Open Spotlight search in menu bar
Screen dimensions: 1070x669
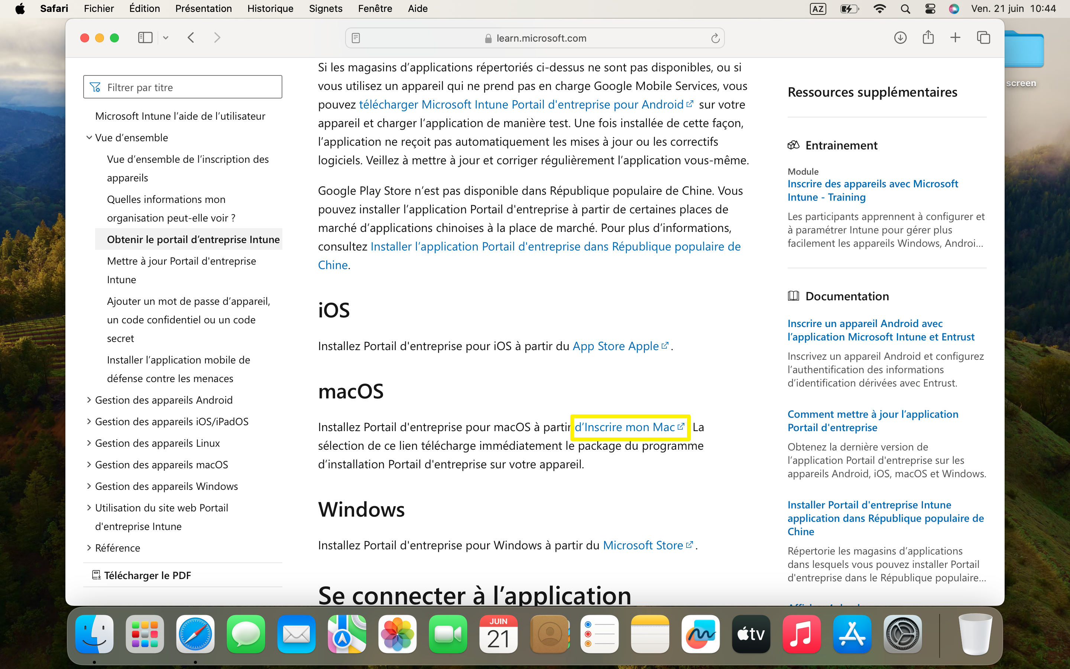click(905, 9)
